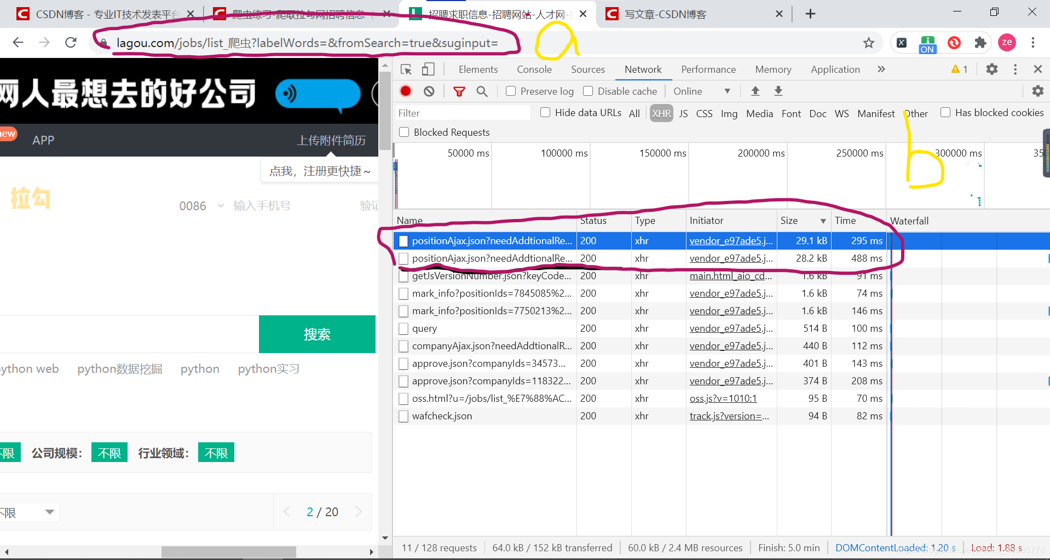Screen dimensions: 1050x560
Task: Open DevTools customize three-dot menu
Action: point(1016,69)
